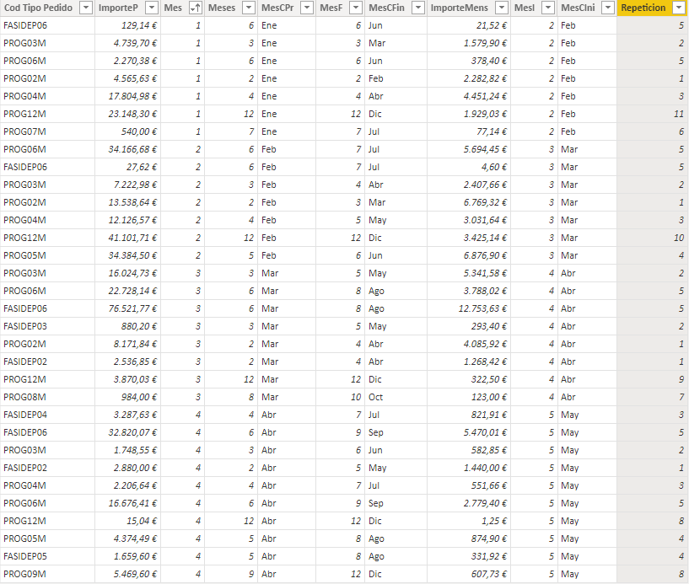Click cell with value 2.880,00 €

pyautogui.click(x=128, y=468)
